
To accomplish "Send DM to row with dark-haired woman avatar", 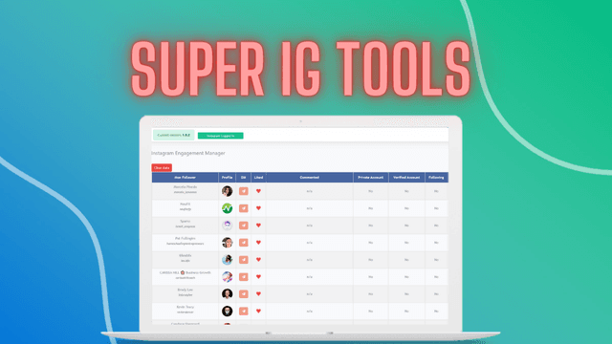I will pyautogui.click(x=244, y=191).
